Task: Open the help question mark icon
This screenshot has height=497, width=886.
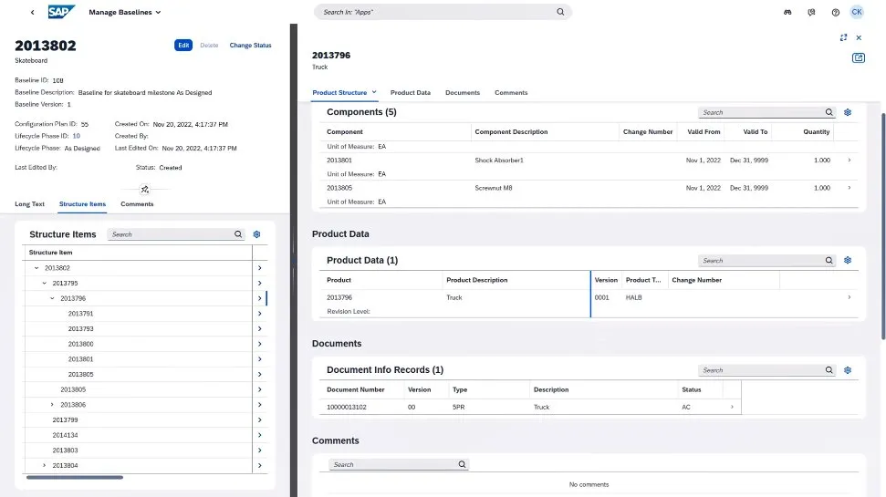Action: 835,12
